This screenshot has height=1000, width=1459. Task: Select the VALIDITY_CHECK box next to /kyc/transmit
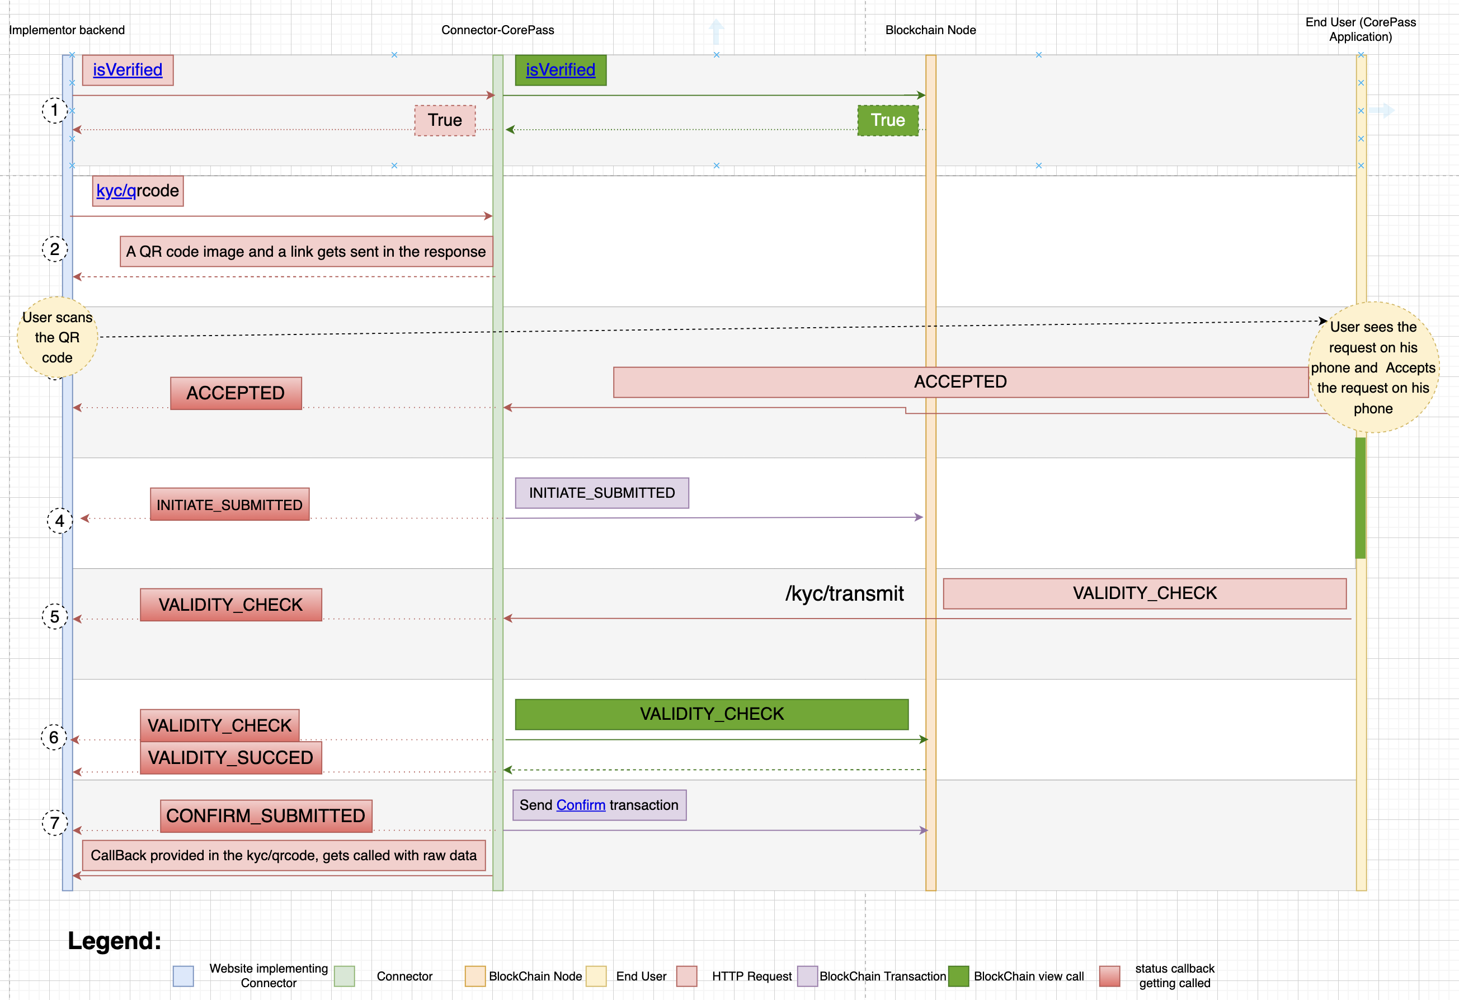pos(1145,593)
